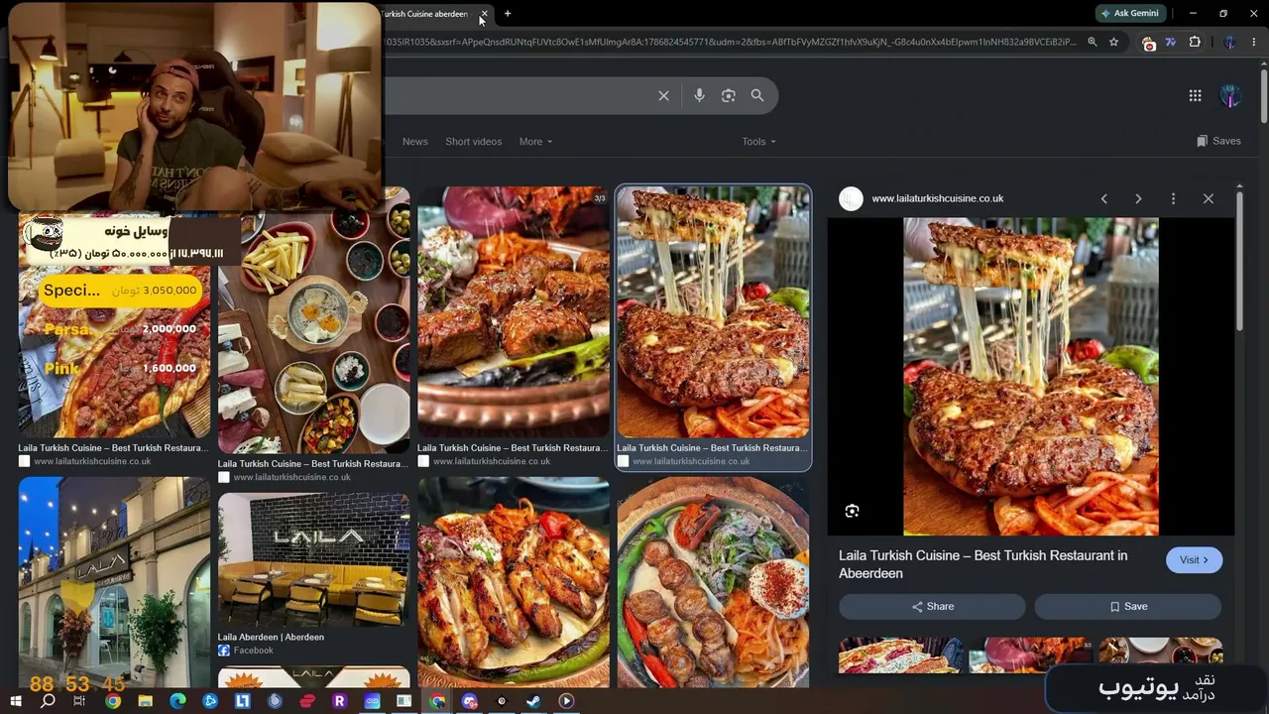Click the Visit button

(x=1194, y=560)
